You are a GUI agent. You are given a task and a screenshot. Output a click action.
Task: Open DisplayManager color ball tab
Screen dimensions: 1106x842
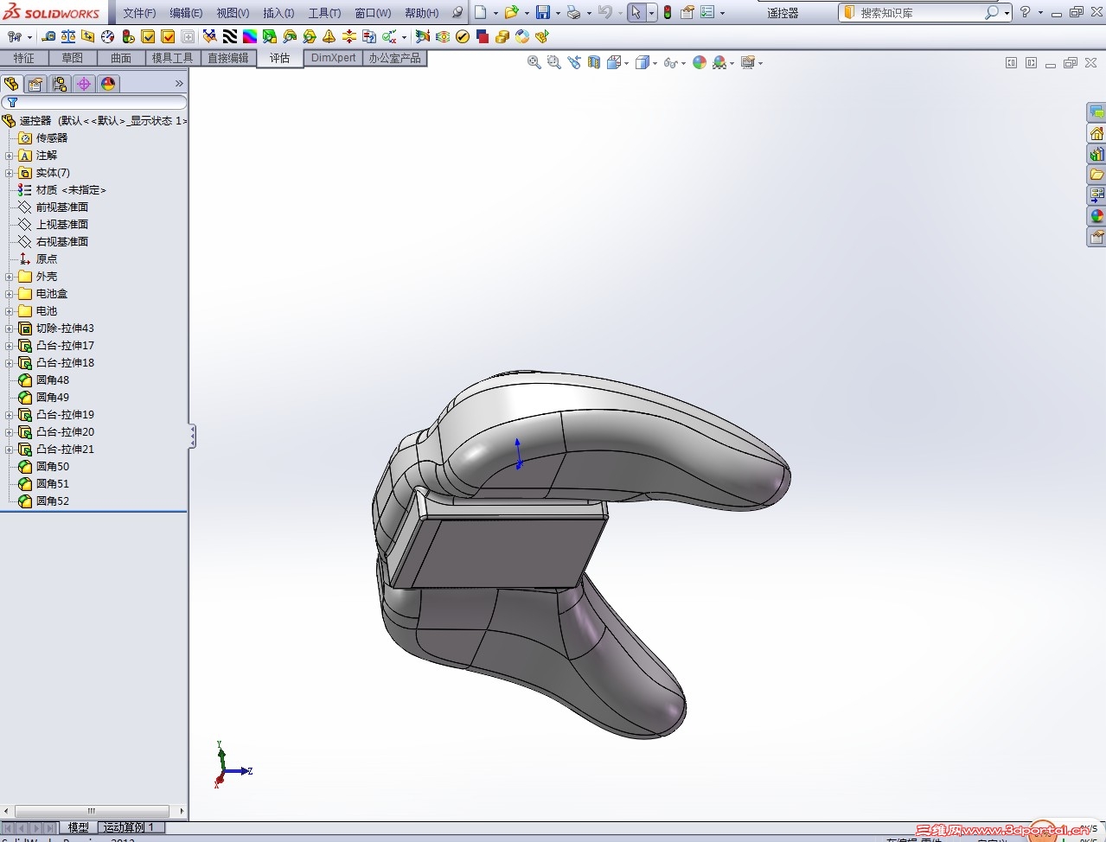[108, 84]
